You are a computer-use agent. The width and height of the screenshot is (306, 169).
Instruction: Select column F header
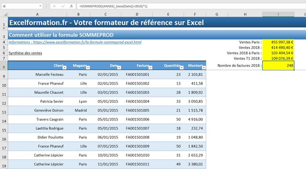195,14
